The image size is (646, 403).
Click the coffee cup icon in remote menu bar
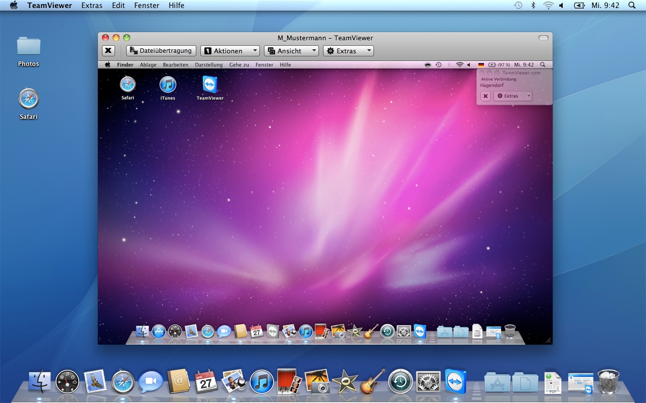428,65
